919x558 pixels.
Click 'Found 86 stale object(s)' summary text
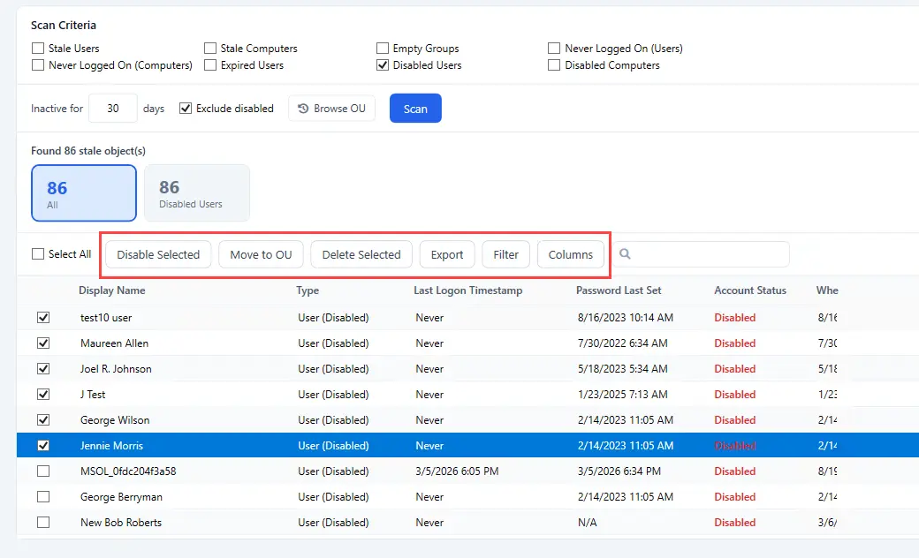(x=88, y=150)
